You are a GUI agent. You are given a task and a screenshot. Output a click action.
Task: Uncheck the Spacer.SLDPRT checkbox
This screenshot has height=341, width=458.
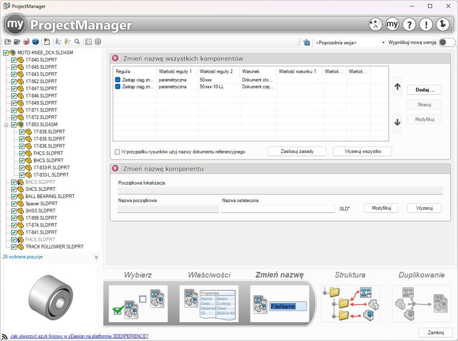click(x=14, y=204)
